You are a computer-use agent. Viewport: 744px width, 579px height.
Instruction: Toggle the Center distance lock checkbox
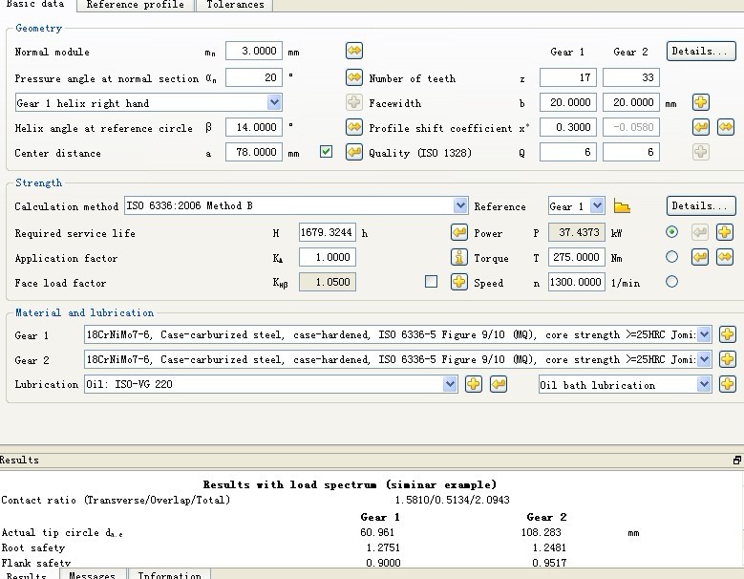pyautogui.click(x=326, y=152)
